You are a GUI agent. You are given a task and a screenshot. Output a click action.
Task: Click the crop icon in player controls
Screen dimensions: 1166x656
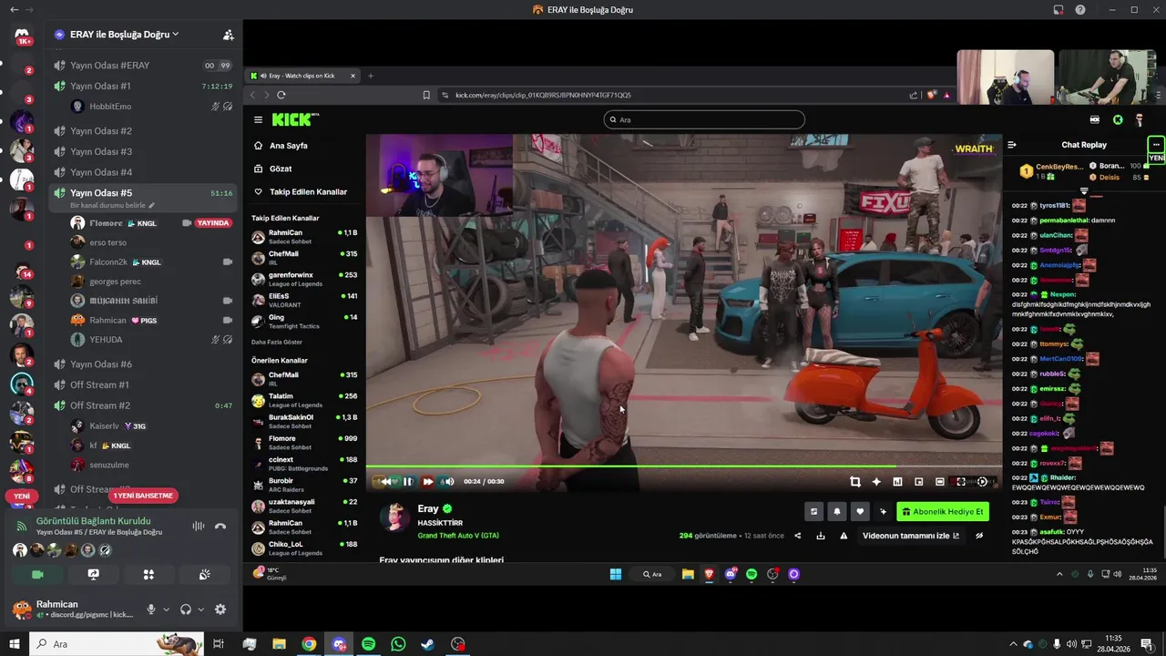[x=854, y=481]
